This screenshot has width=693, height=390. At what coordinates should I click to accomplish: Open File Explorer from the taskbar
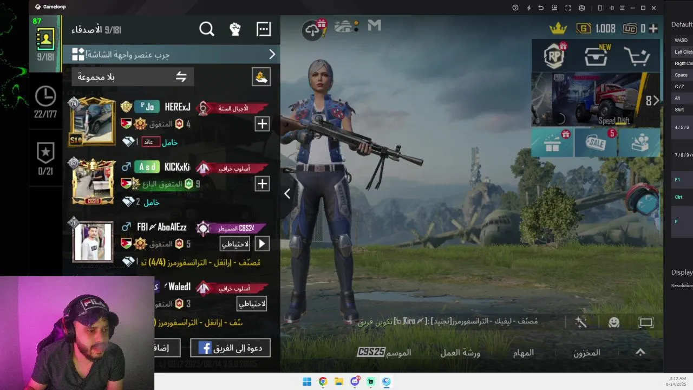tap(338, 381)
